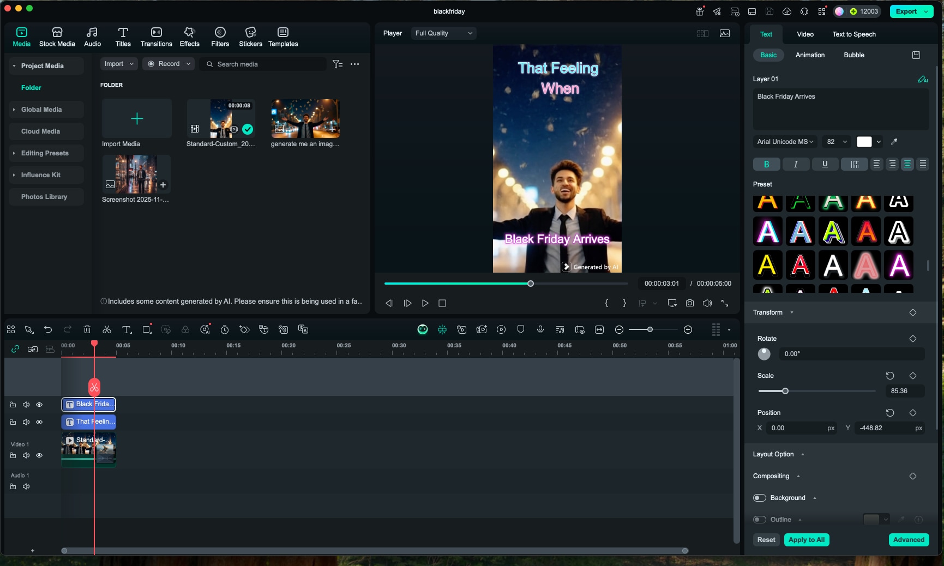Toggle the Background switch
This screenshot has height=566, width=944.
760,498
